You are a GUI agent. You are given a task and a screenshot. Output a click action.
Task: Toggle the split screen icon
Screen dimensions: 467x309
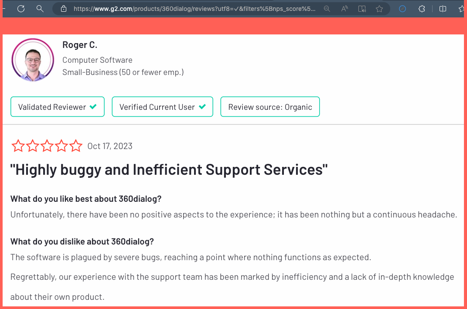[x=443, y=9]
